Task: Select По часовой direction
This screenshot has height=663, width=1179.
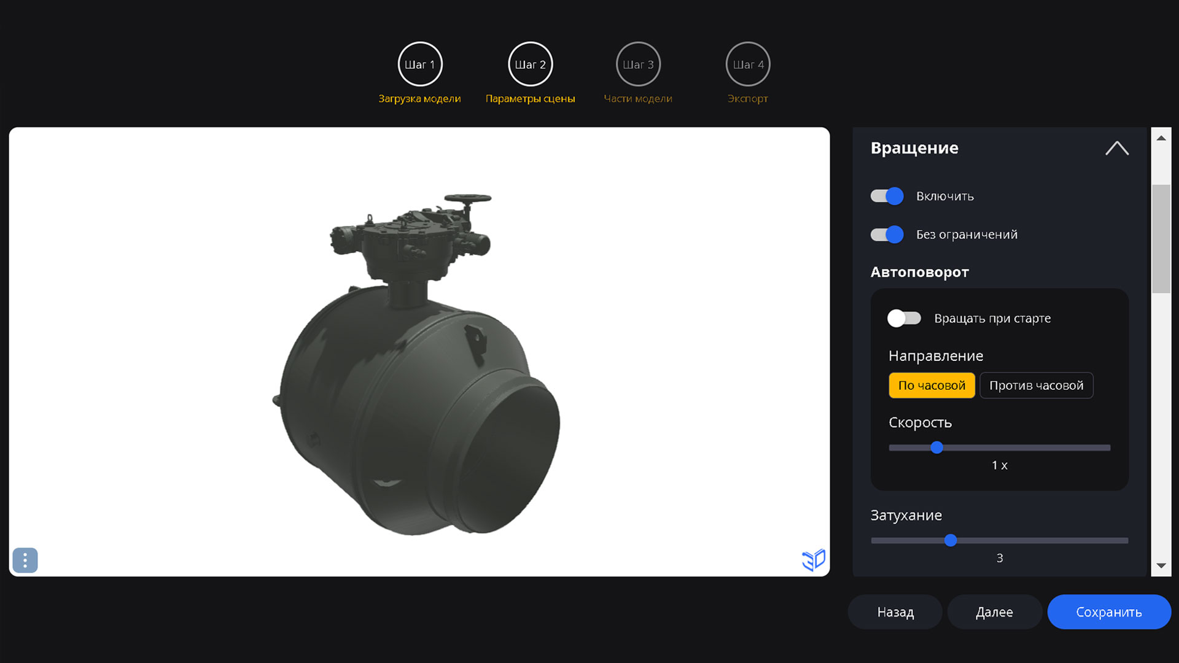Action: click(932, 386)
